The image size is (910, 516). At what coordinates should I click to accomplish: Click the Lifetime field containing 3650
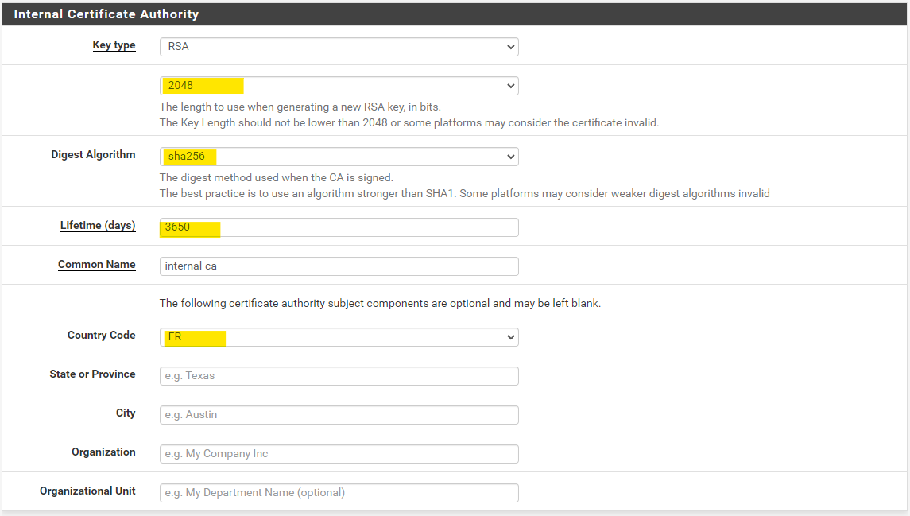coord(339,227)
